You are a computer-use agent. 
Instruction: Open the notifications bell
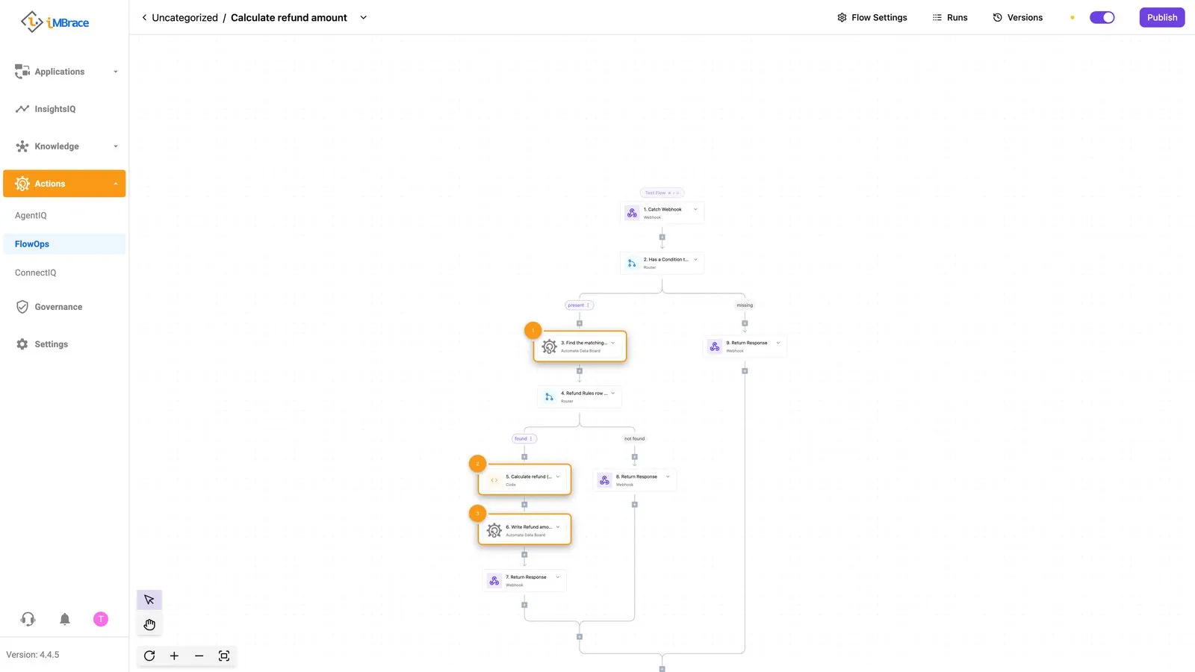click(65, 619)
